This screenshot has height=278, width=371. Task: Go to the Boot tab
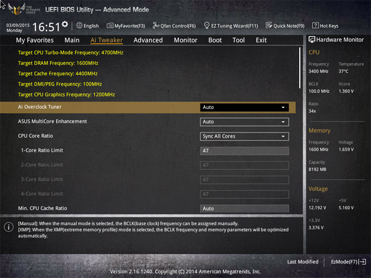coord(215,40)
